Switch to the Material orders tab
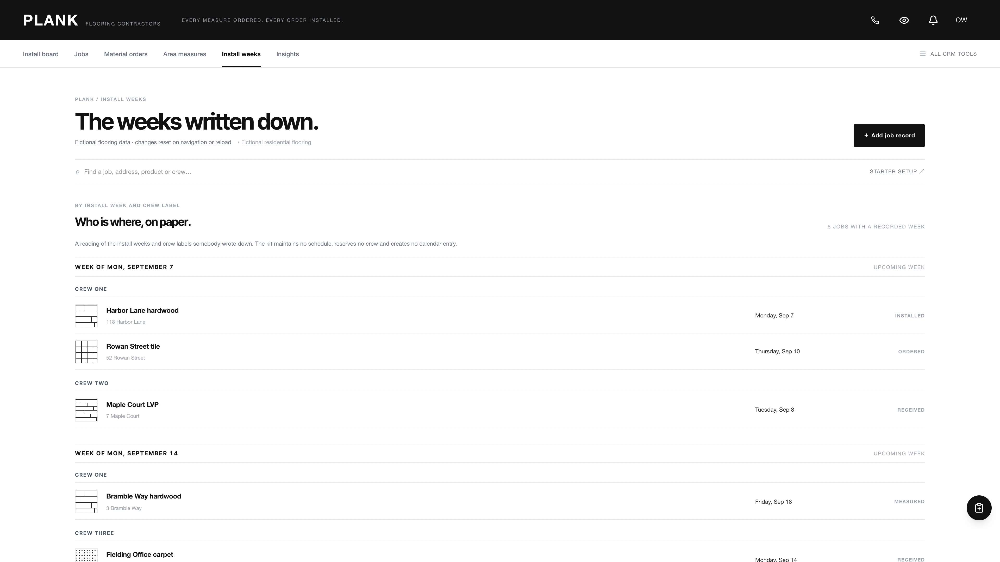 (126, 54)
